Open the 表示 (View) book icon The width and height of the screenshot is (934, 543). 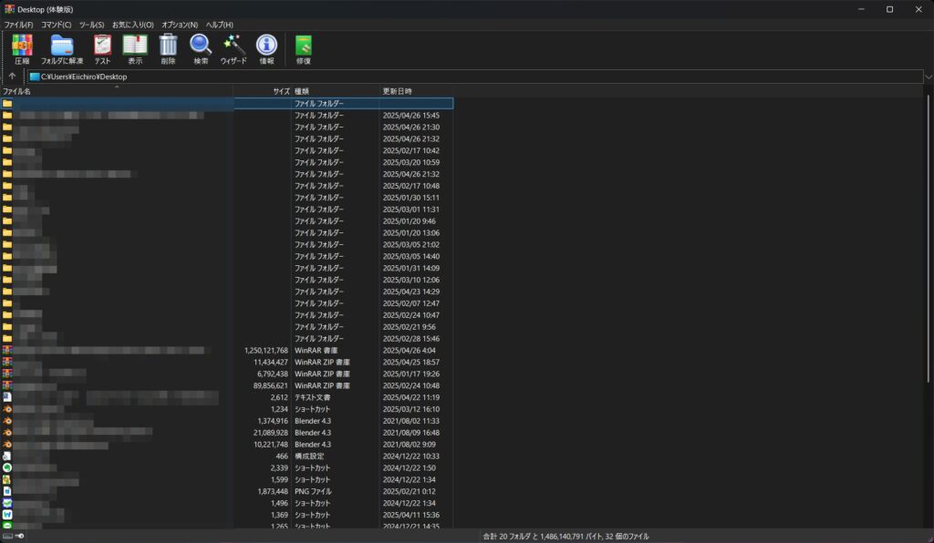[x=135, y=46]
